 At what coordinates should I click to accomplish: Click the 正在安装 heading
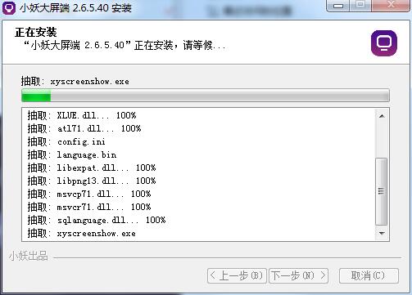tap(36, 32)
